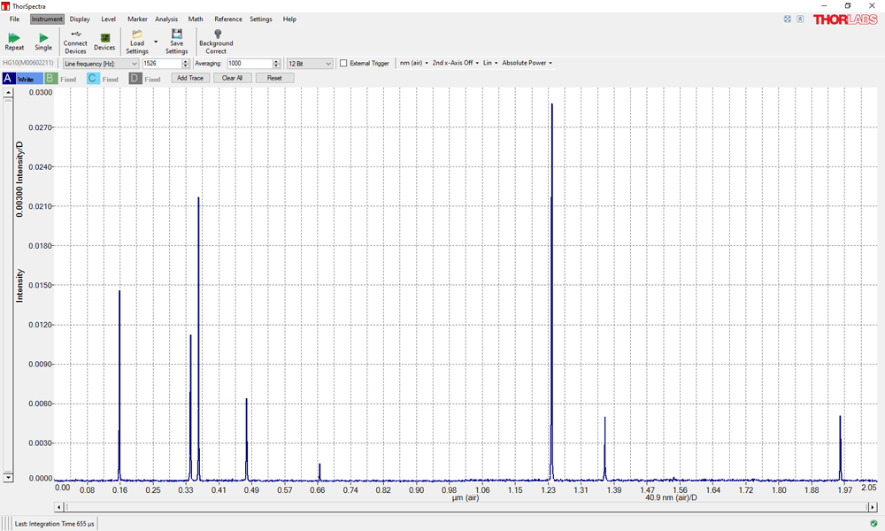Select trace B Fixed
The height and width of the screenshot is (531, 885).
60,79
